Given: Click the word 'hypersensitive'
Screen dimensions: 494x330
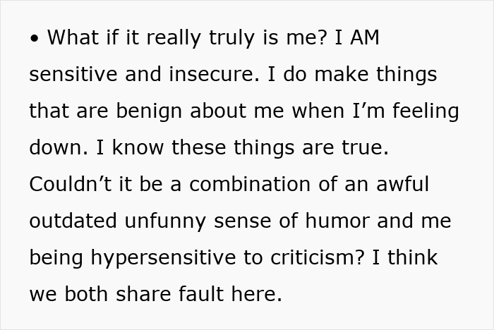Looking at the screenshot, I should 163,258.
